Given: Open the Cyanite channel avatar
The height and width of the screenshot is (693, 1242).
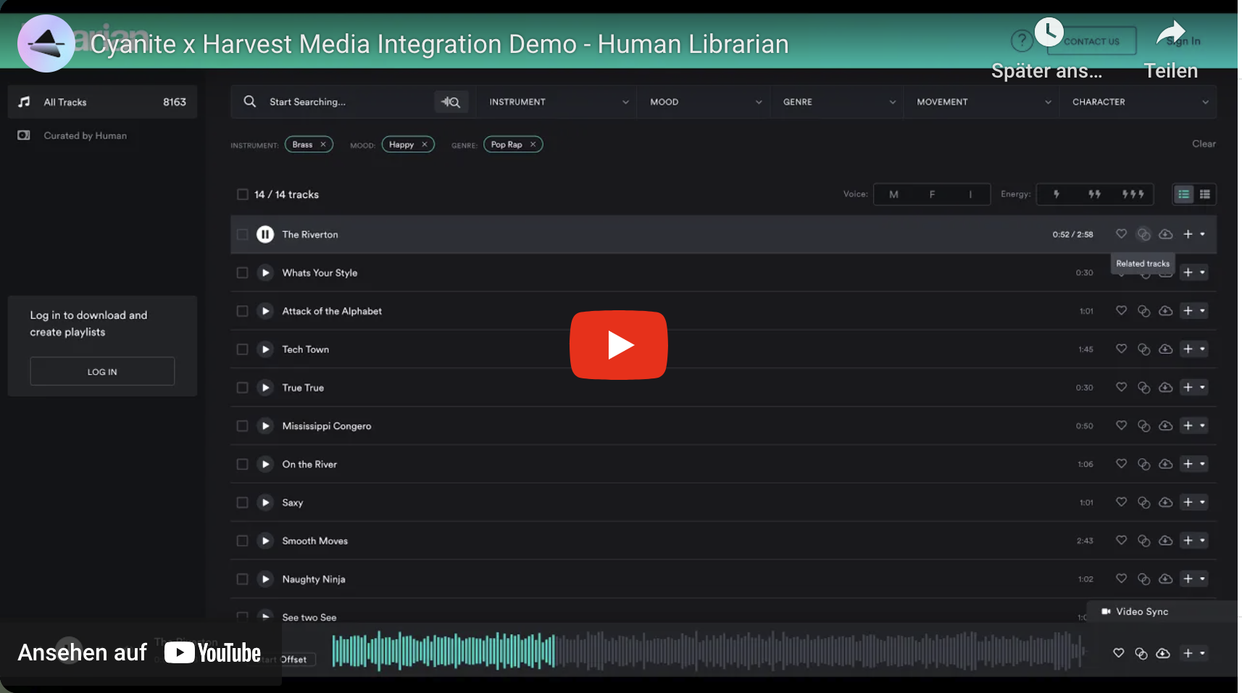Looking at the screenshot, I should coord(46,43).
